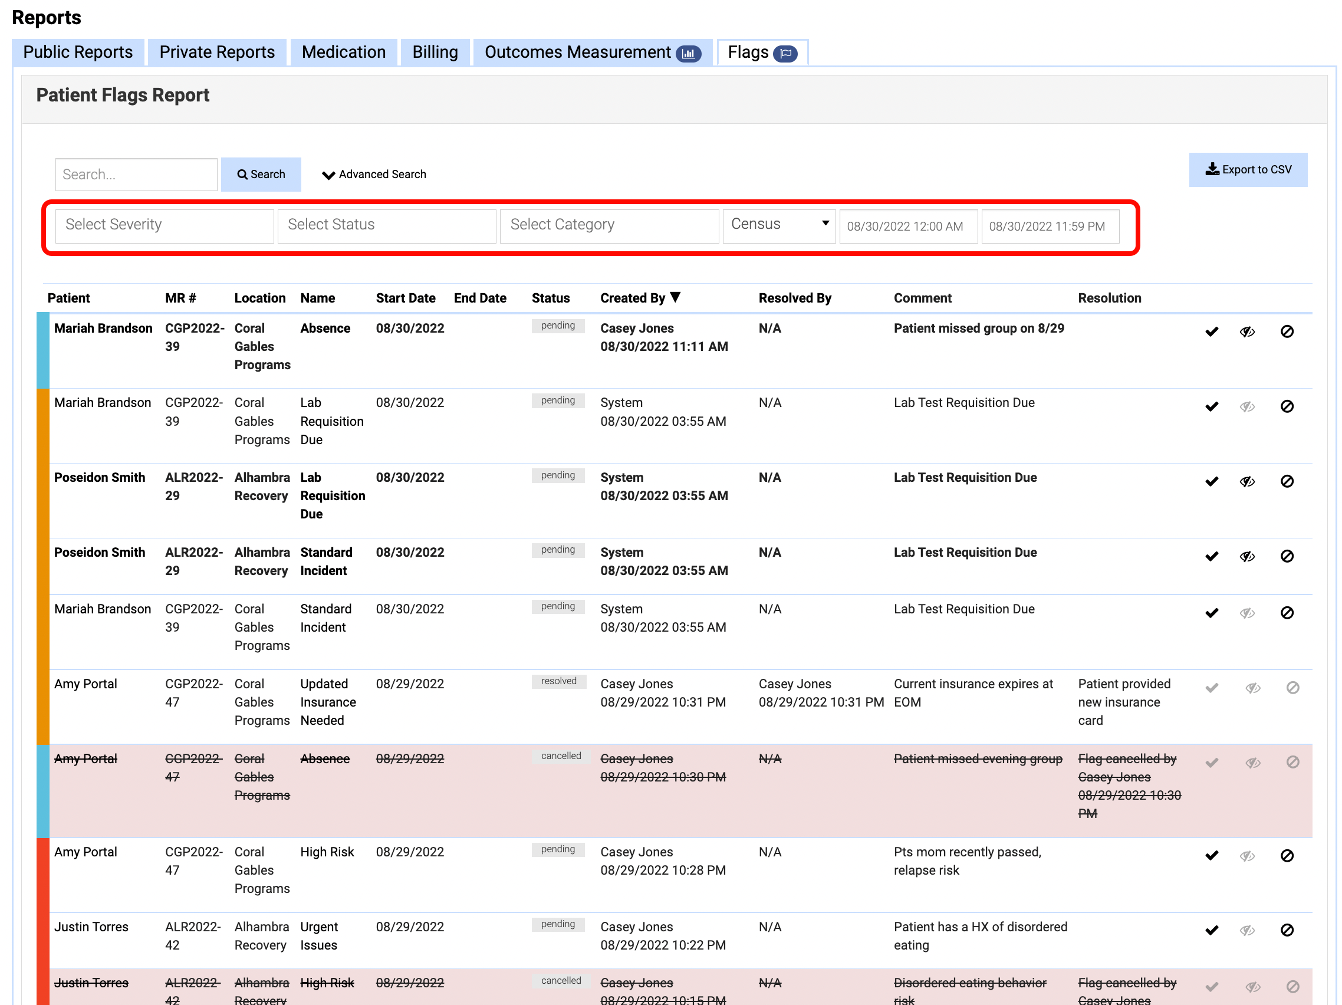Open the Select Status dropdown
Viewport: 1342px width, 1005px height.
click(x=387, y=226)
